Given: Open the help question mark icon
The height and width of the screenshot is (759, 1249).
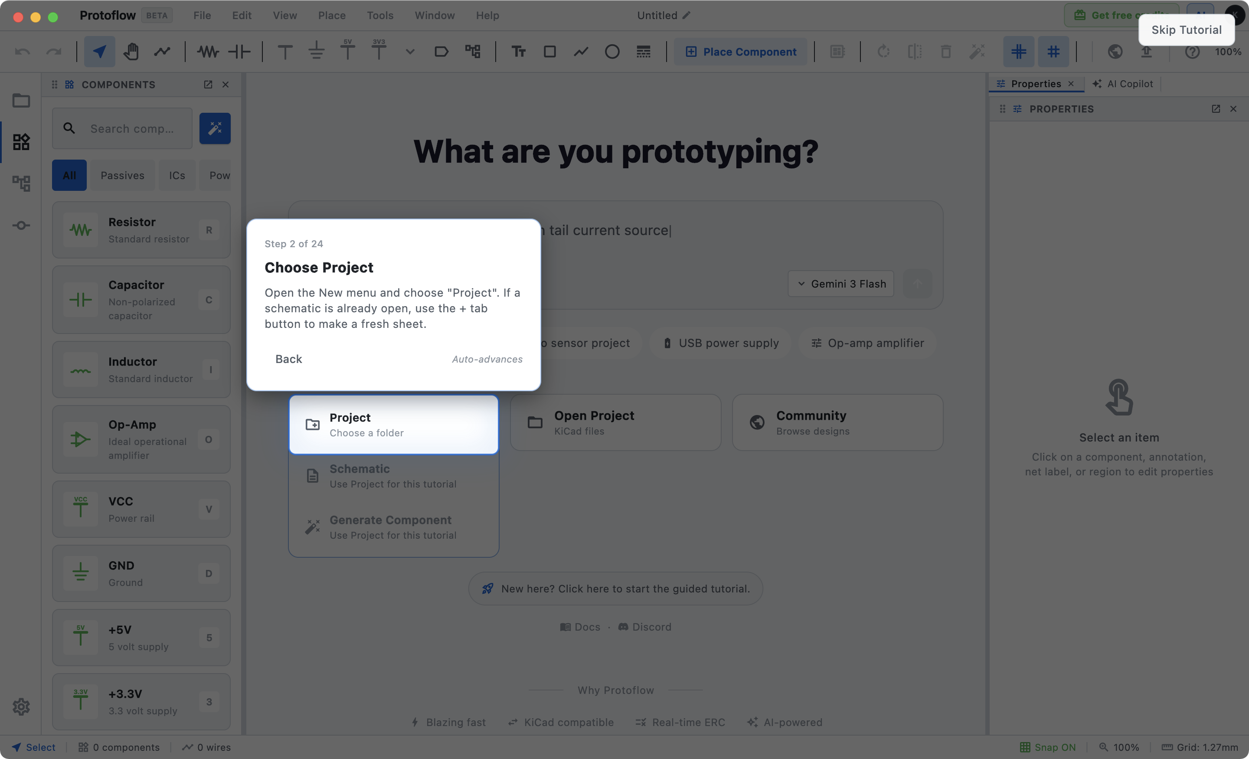Looking at the screenshot, I should point(1192,51).
